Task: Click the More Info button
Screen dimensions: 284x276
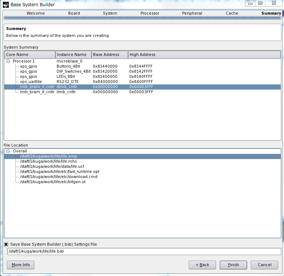Action: click(21, 265)
